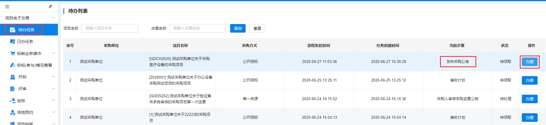This screenshot has width=546, height=125.
Task: Open the 投标(参与)情况查看 menu item
Action: pos(34,65)
